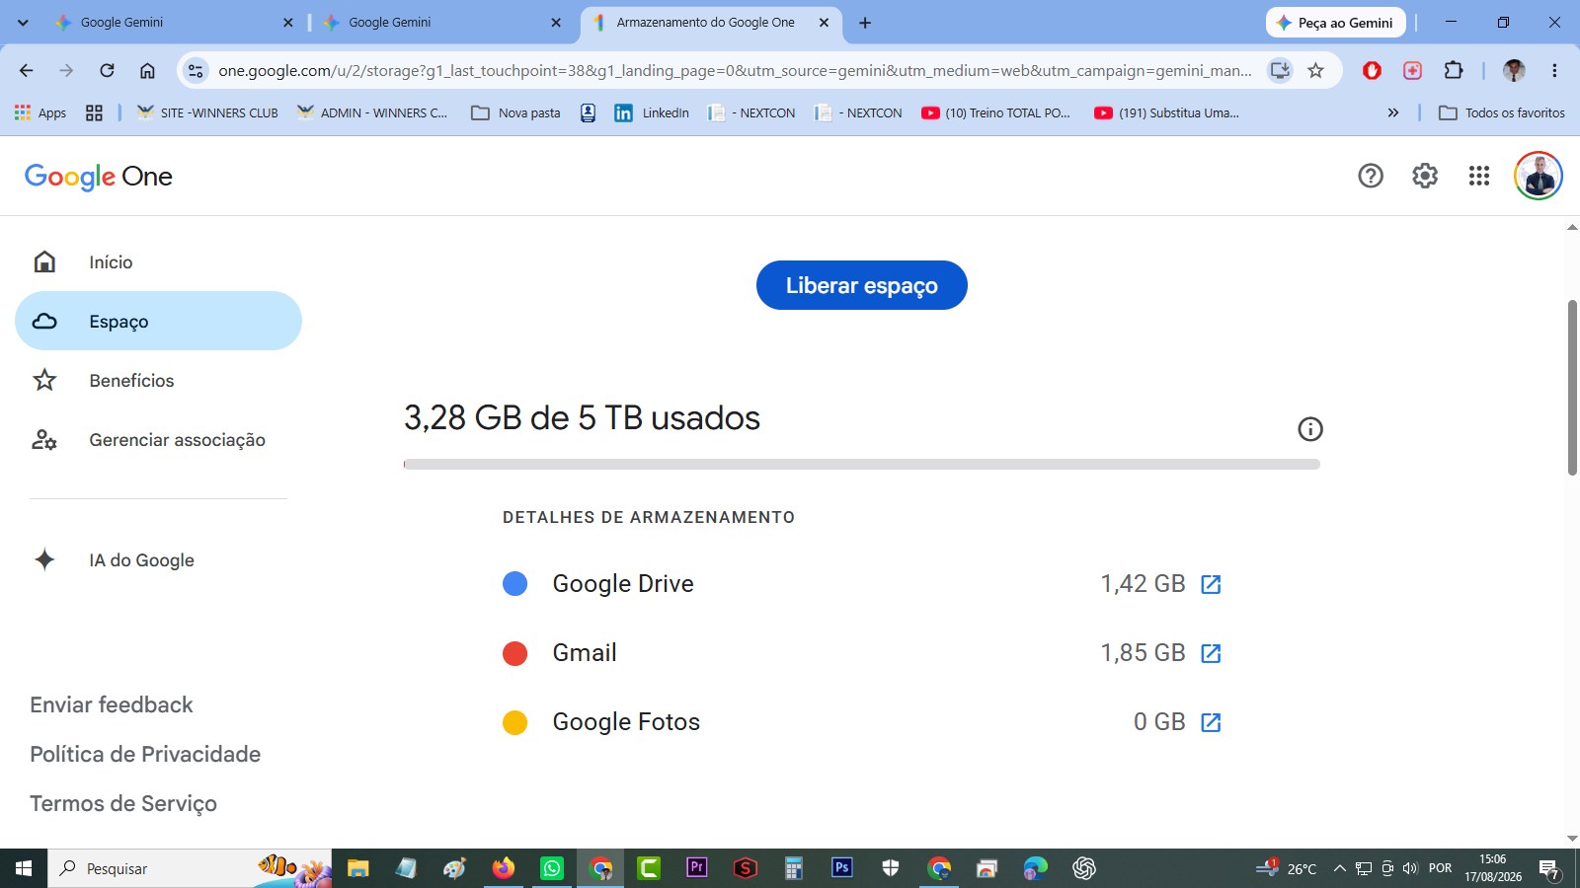Image resolution: width=1580 pixels, height=888 pixels.
Task: Click the storage info icon
Action: 1310,429
